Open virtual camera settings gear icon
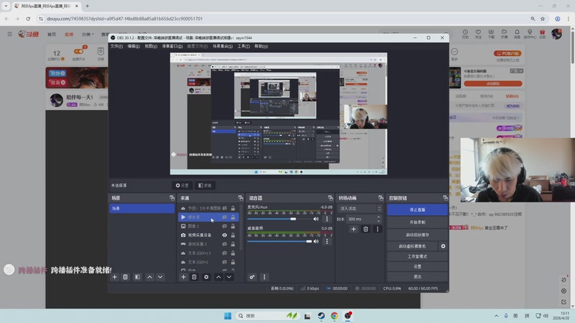575x323 pixels. (443, 246)
